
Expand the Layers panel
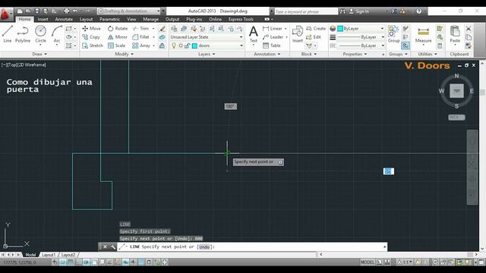[207, 54]
